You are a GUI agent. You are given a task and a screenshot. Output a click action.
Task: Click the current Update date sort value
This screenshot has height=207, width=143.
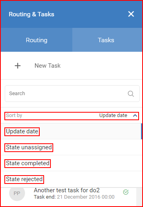point(113,115)
